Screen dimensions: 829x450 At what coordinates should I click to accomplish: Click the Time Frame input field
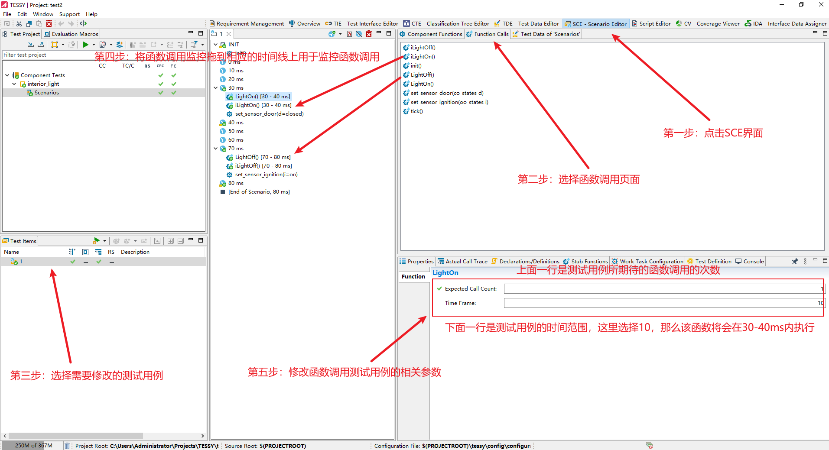[664, 303]
